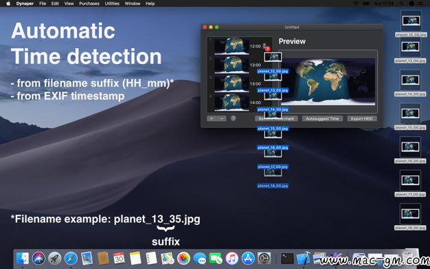Select planet_16_00.jpg desktop file icon
This screenshot has height=269, width=430.
pos(411,147)
